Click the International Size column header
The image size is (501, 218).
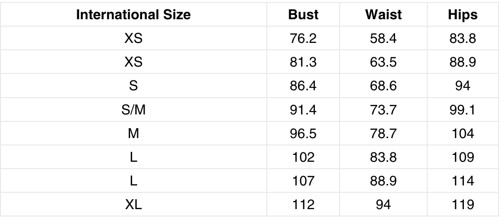pyautogui.click(x=133, y=15)
